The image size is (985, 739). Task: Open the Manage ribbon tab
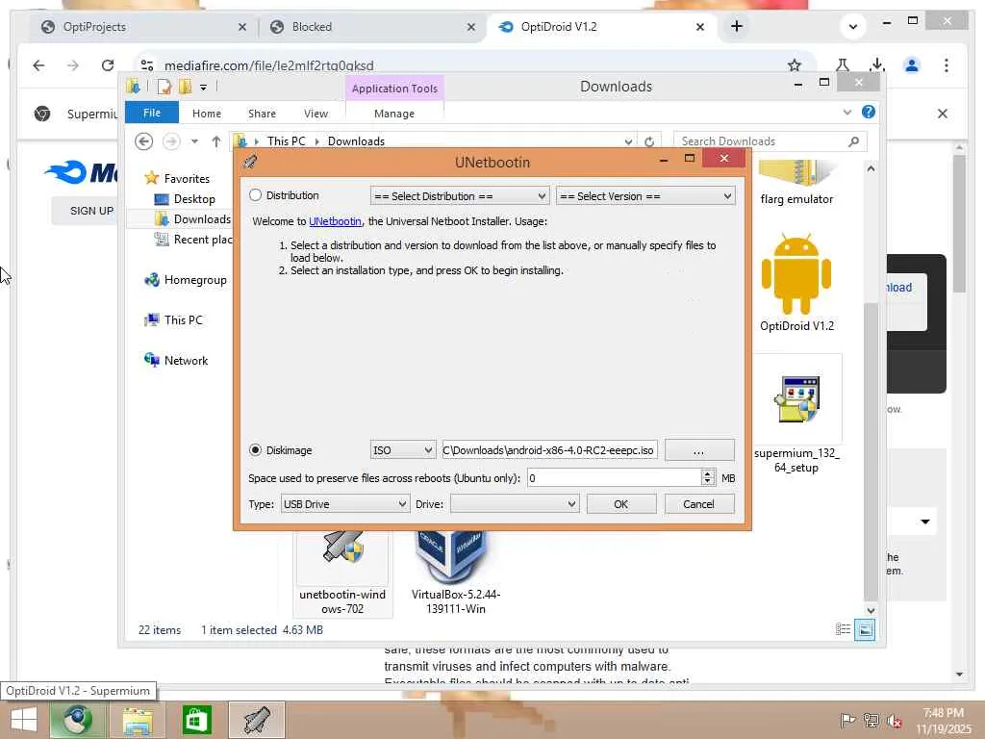point(393,114)
